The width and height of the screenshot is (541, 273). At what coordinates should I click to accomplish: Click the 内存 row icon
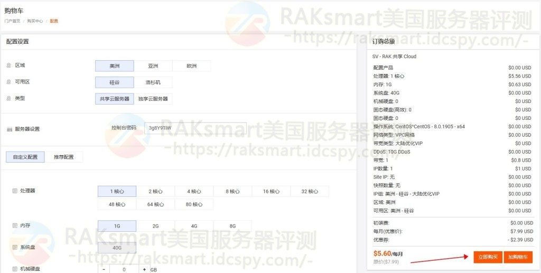[15, 226]
